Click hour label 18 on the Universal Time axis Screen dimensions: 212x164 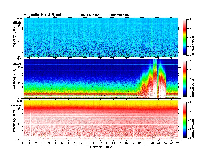(139, 143)
